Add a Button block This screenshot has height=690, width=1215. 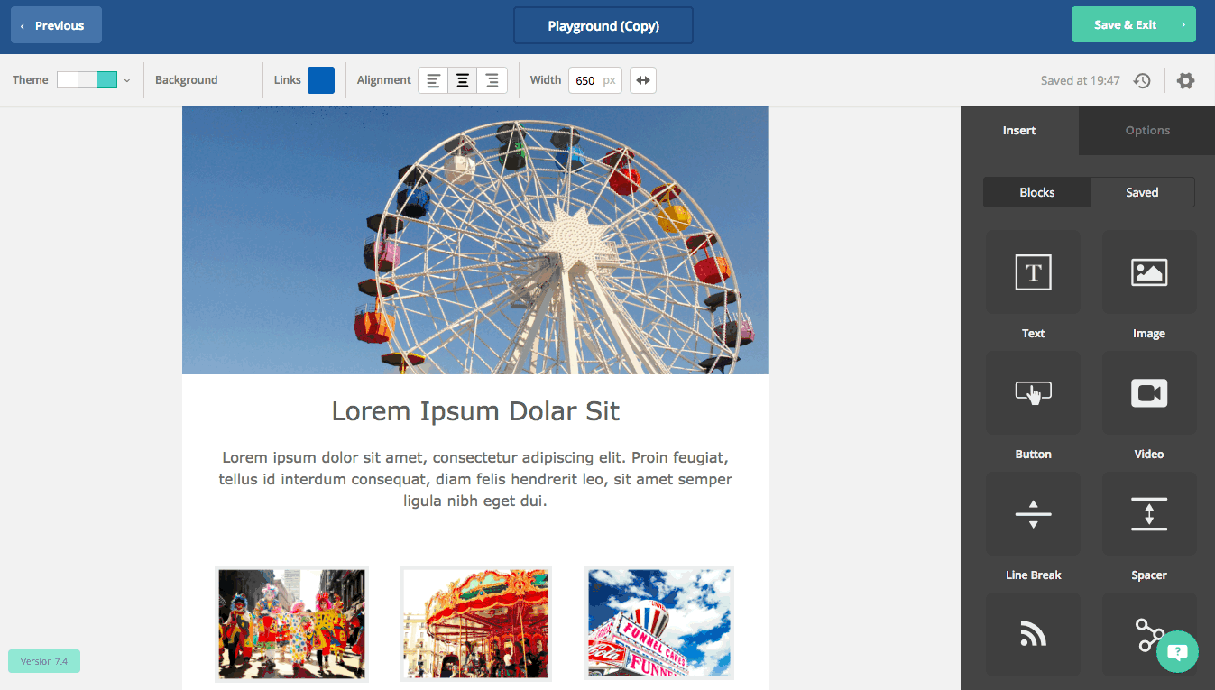click(x=1033, y=393)
